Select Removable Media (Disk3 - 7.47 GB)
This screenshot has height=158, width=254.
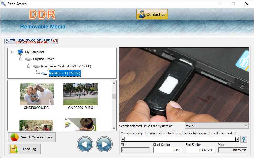pyautogui.click(x=66, y=66)
